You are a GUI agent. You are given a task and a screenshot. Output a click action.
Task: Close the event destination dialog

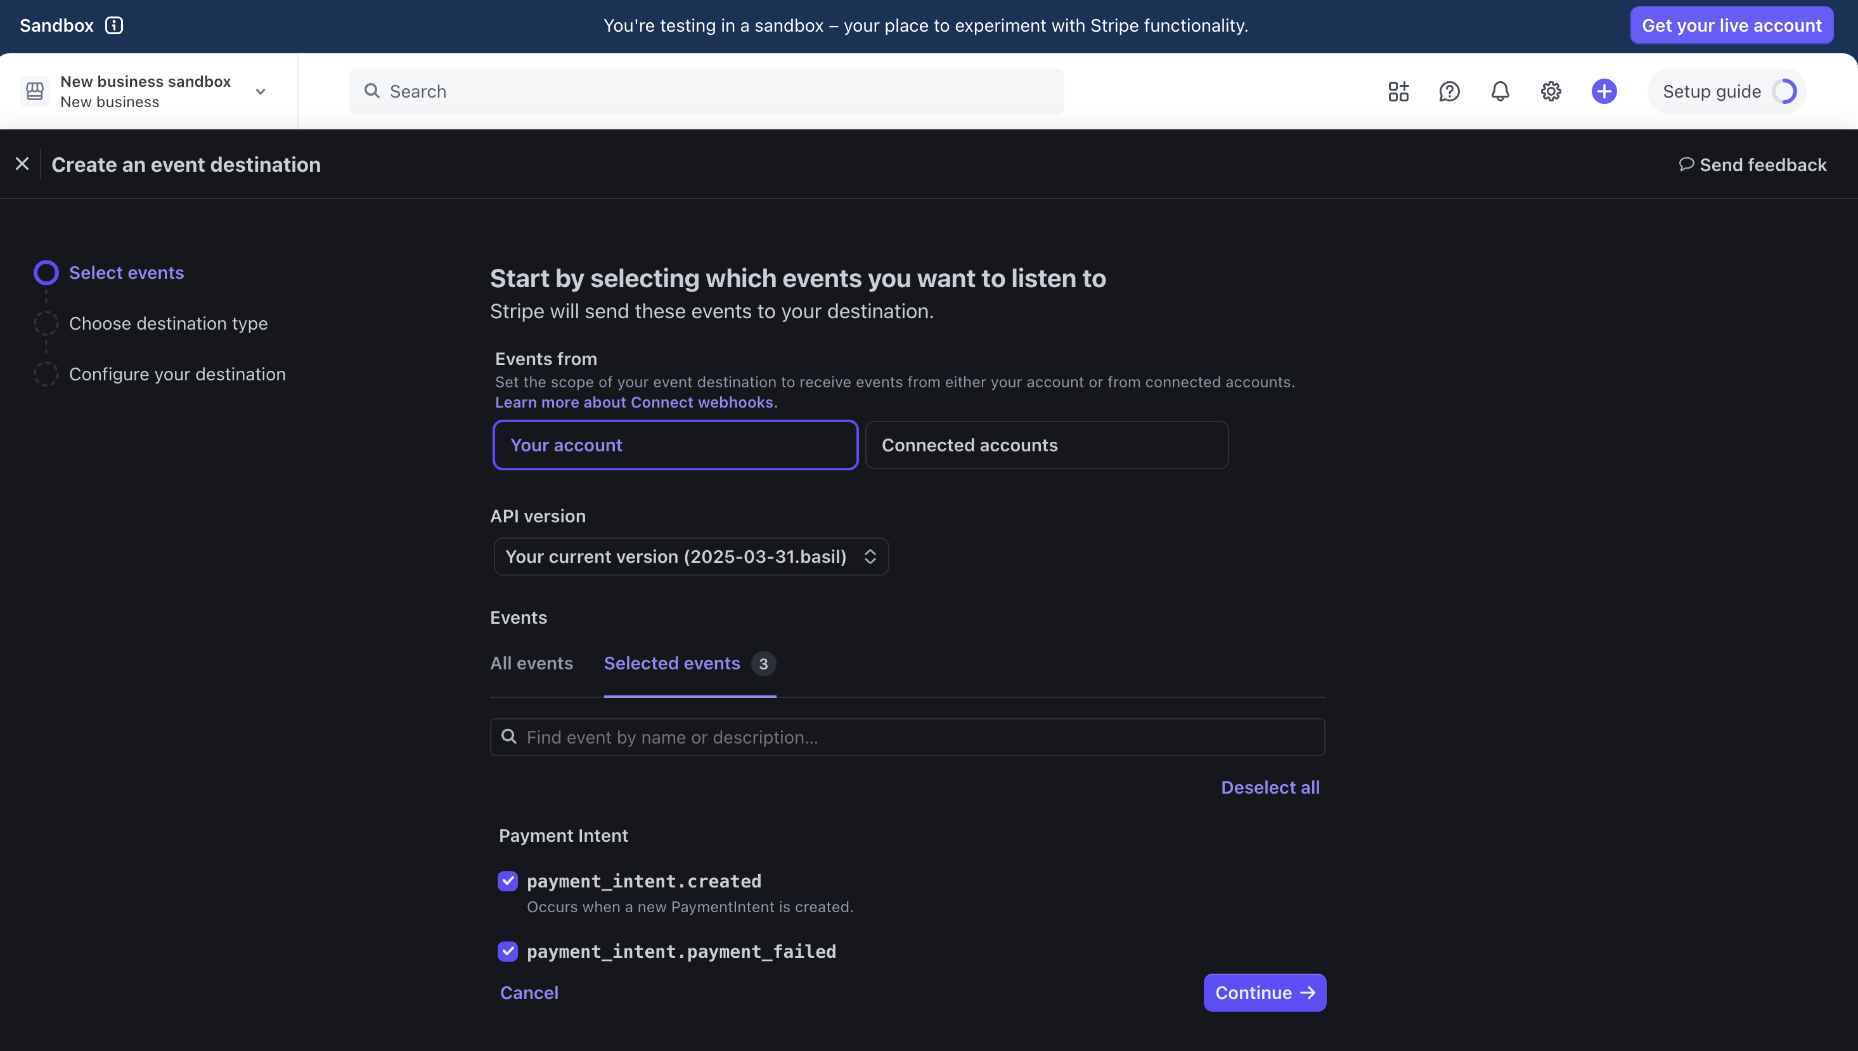click(x=22, y=165)
